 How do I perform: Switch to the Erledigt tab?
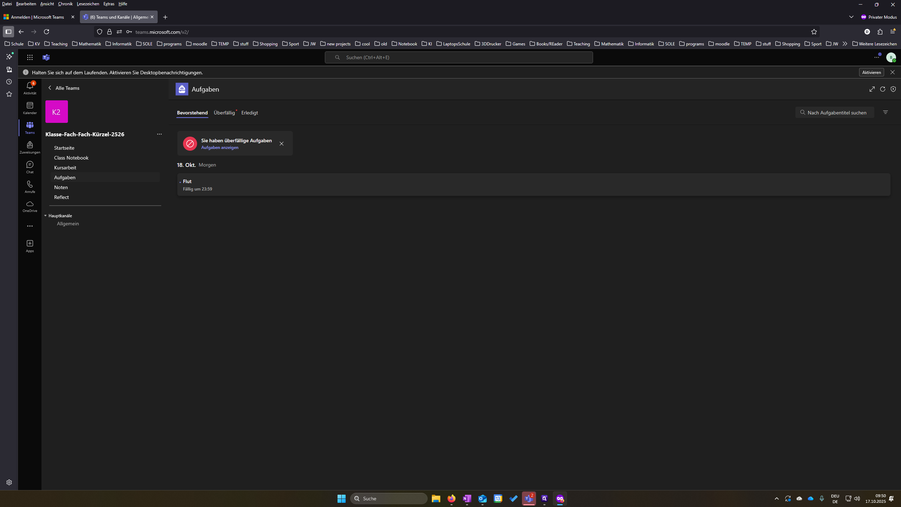pyautogui.click(x=250, y=113)
